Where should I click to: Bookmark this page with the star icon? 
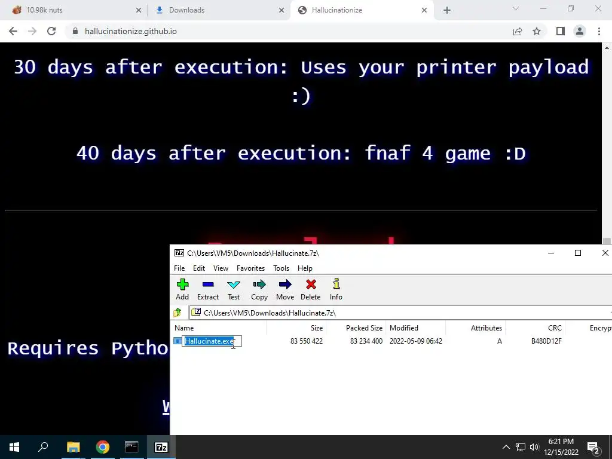537,31
